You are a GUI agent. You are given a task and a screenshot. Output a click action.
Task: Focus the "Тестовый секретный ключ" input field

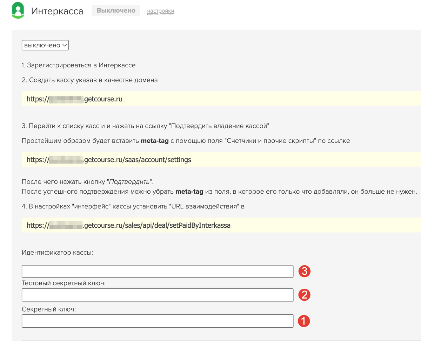pyautogui.click(x=158, y=295)
